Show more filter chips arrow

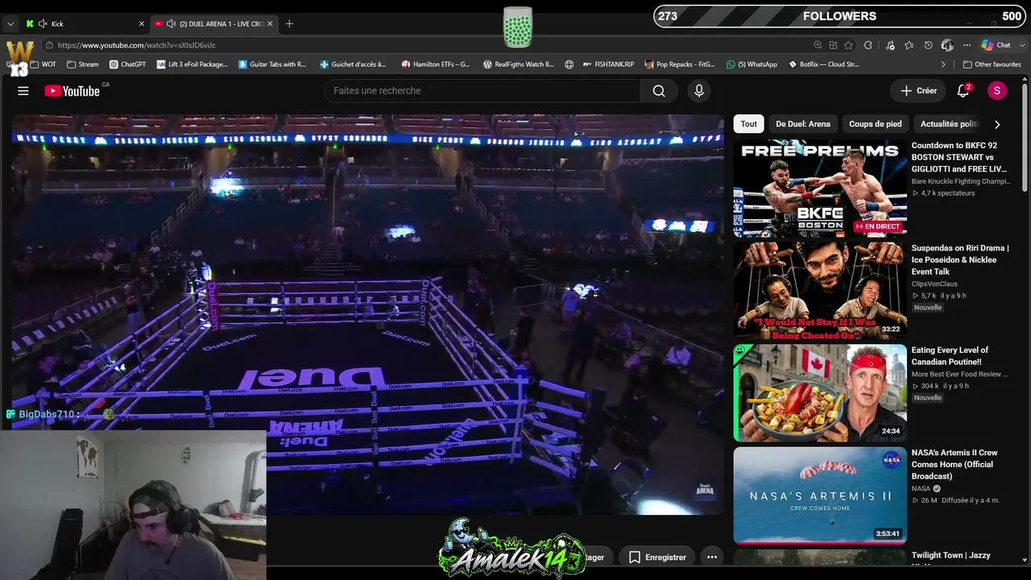point(997,124)
